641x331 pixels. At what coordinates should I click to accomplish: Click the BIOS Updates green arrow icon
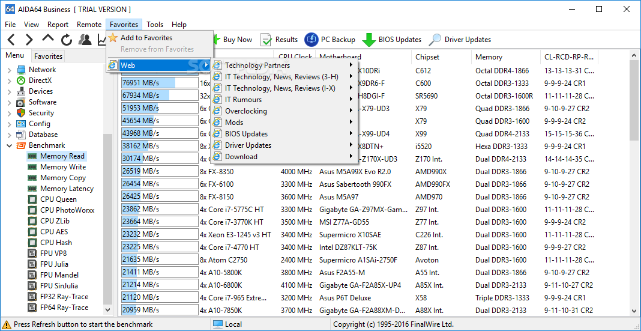pyautogui.click(x=369, y=40)
